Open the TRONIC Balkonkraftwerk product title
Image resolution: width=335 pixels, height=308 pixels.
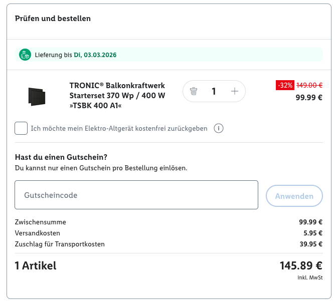point(117,95)
